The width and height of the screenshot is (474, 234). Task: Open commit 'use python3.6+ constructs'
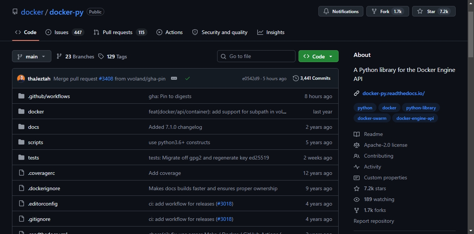coord(179,142)
